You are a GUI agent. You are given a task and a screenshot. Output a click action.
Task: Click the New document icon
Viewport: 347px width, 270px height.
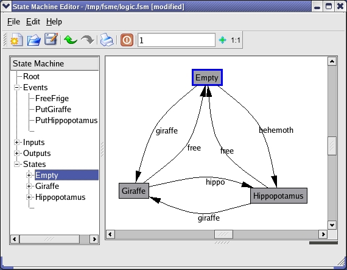(16, 40)
